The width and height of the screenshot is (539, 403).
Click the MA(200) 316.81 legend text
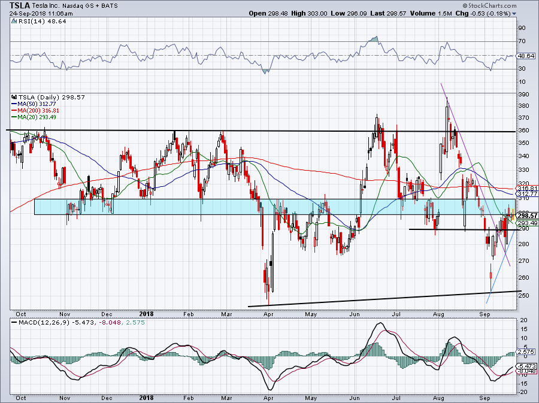(38, 111)
